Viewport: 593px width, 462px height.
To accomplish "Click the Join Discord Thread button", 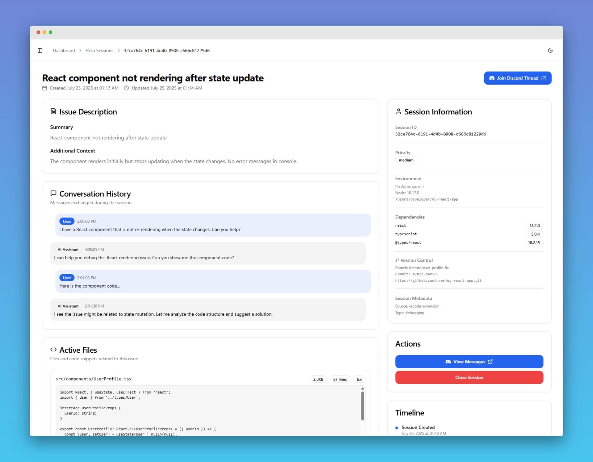I will click(517, 78).
